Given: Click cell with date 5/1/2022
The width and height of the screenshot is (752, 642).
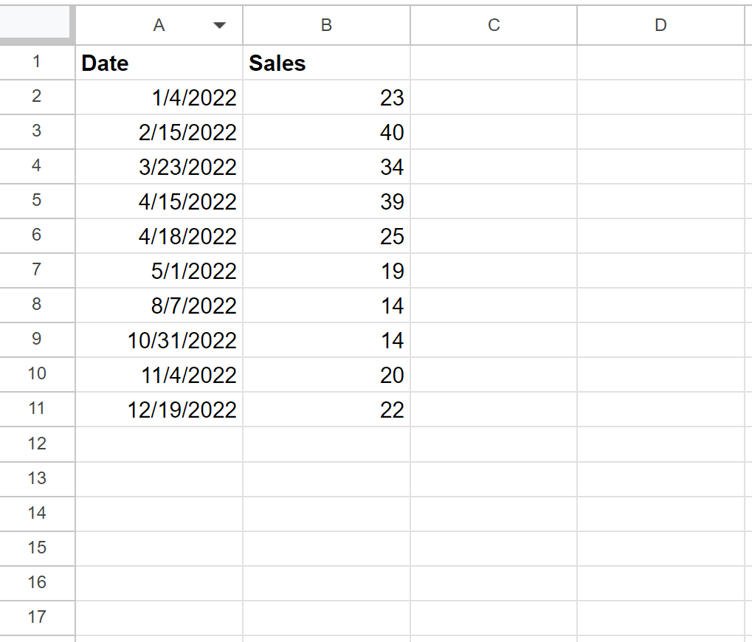Looking at the screenshot, I should click(x=159, y=271).
